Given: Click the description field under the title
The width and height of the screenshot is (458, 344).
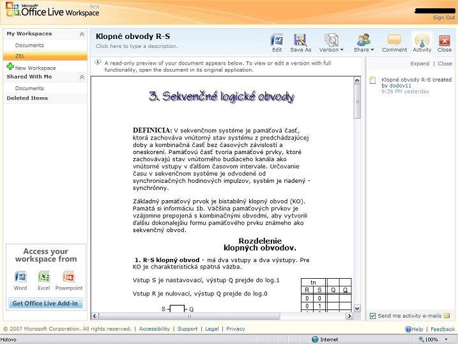Looking at the screenshot, I should tap(137, 46).
